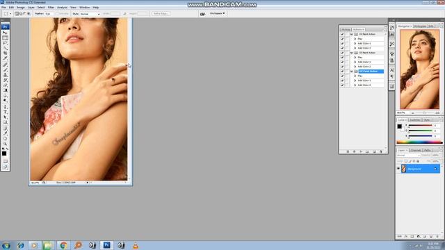The image size is (445, 250).
Task: Open layer blend mode Normal dropdown
Action: tap(408, 156)
